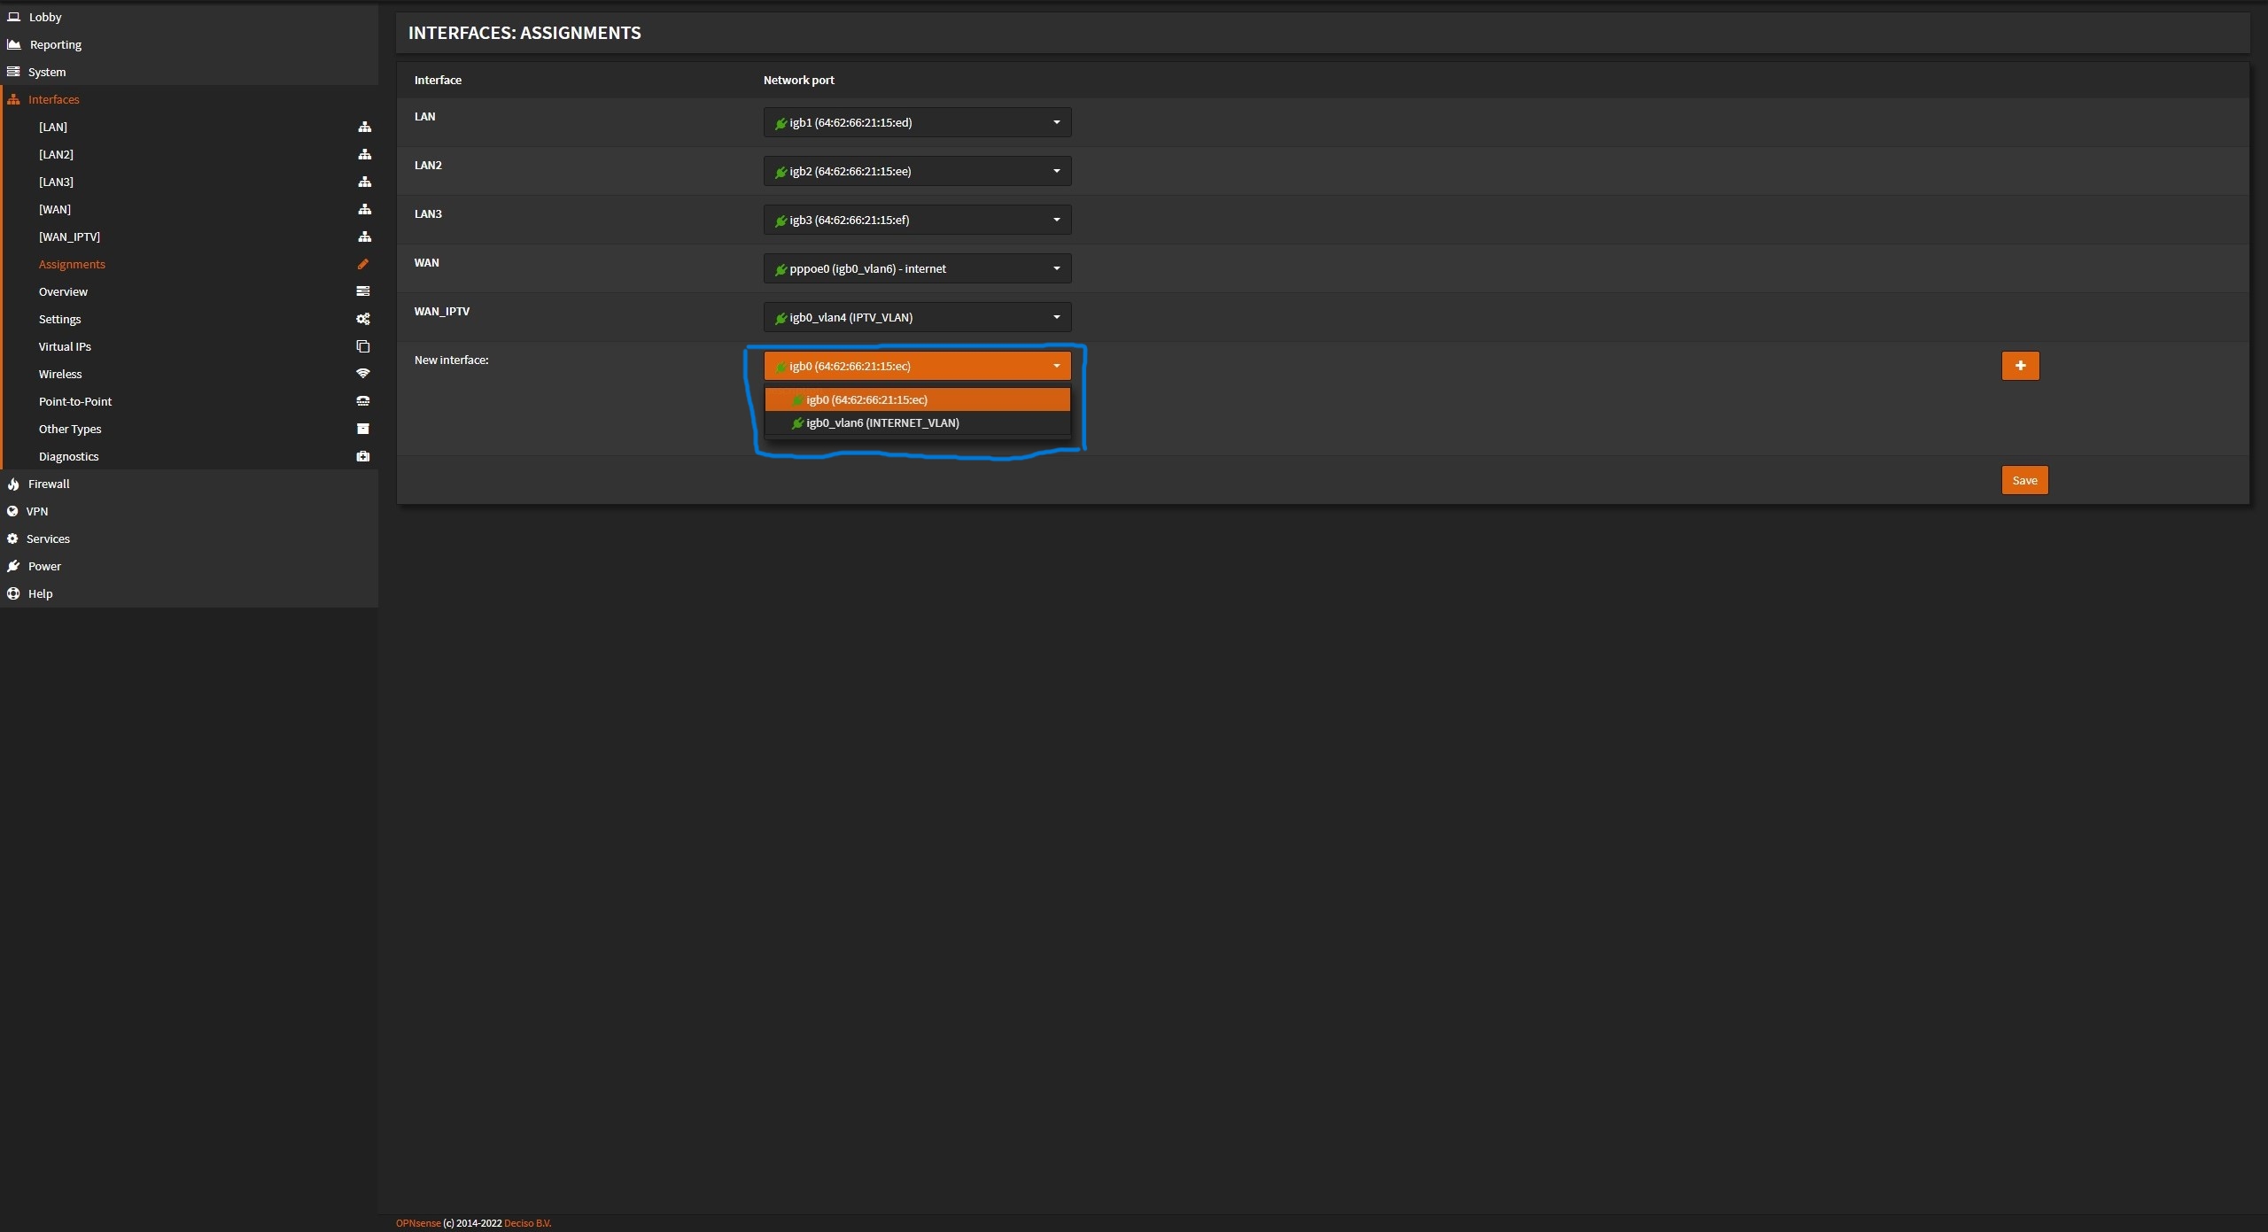This screenshot has height=1232, width=2268.
Task: Open the LAN network port dropdown
Action: [917, 122]
